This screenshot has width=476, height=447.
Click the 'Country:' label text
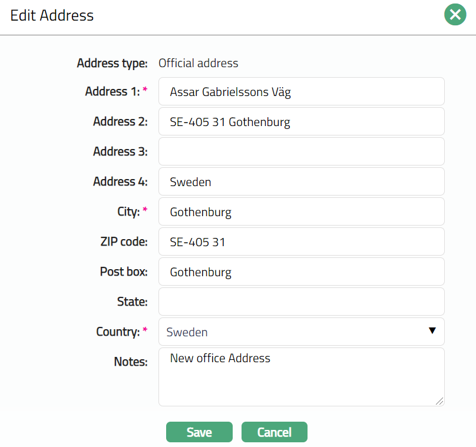click(x=118, y=332)
